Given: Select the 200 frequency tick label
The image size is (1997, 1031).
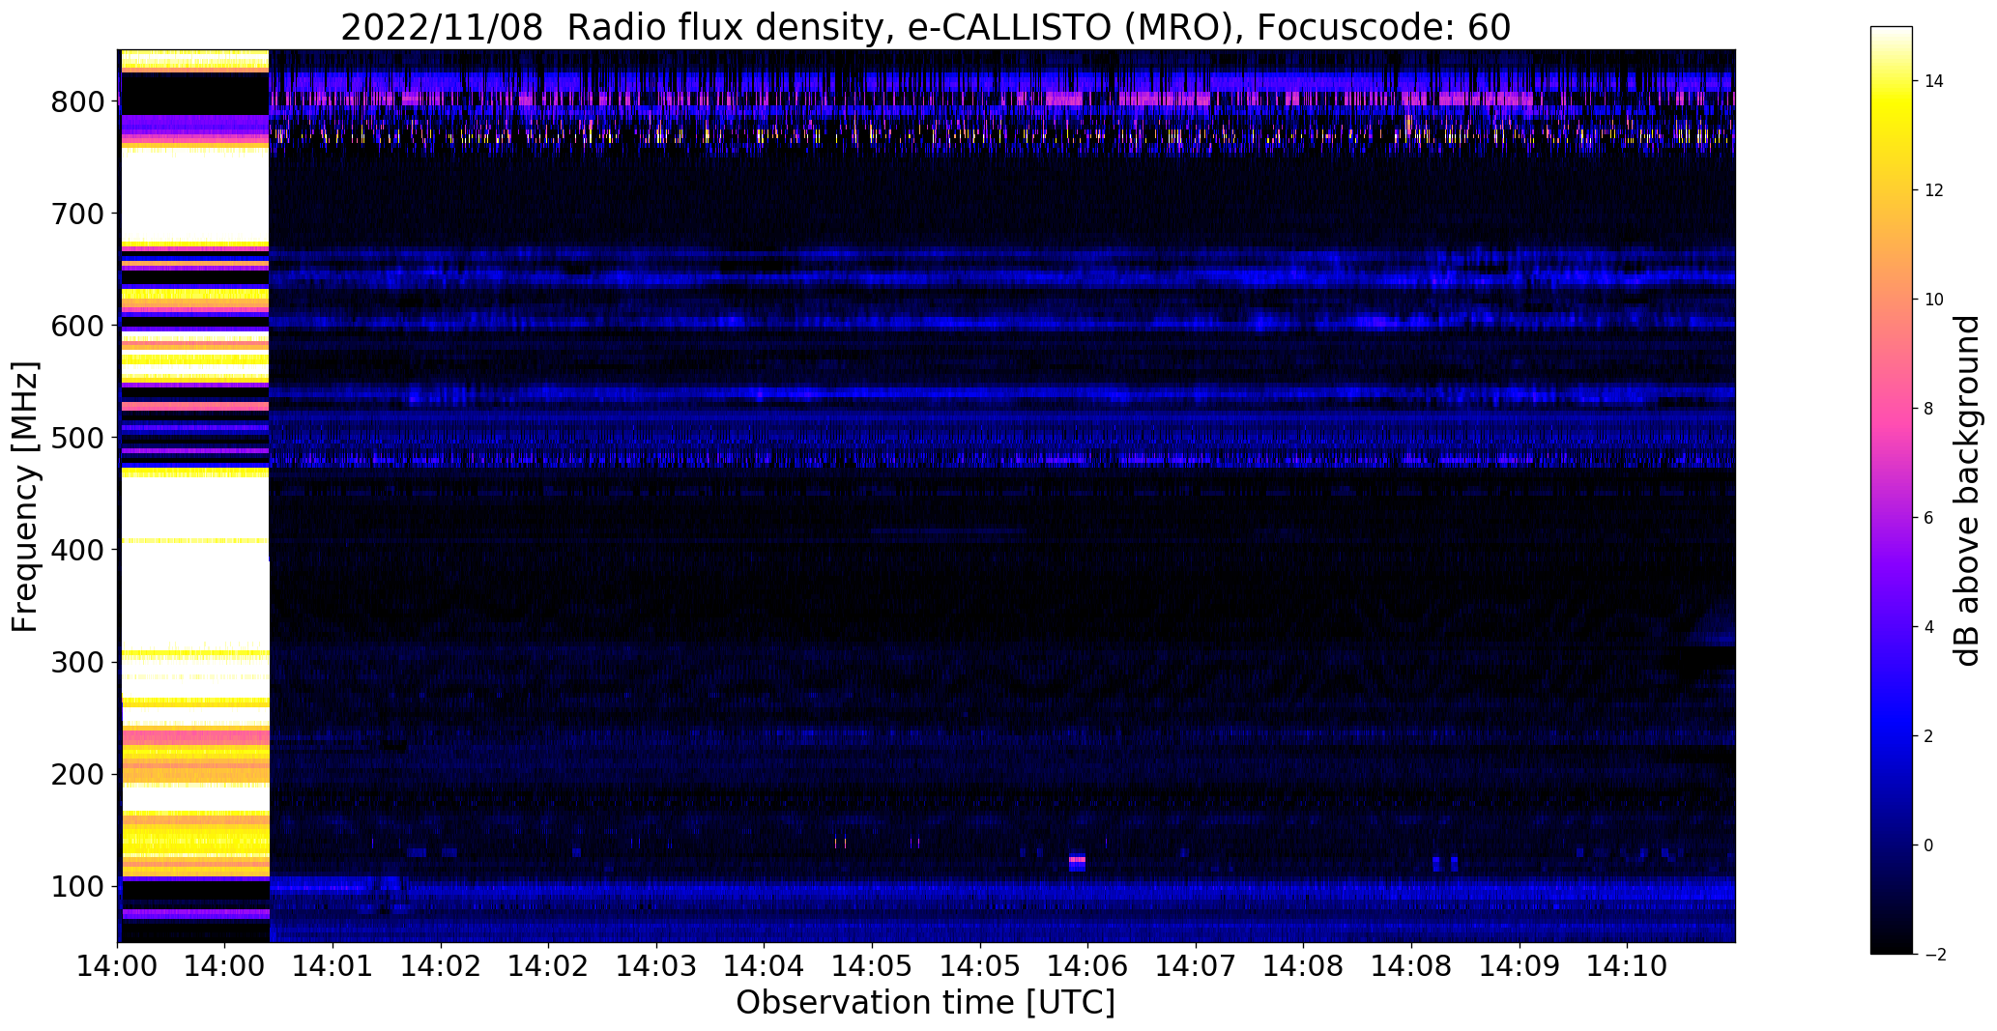Looking at the screenshot, I should (x=77, y=775).
